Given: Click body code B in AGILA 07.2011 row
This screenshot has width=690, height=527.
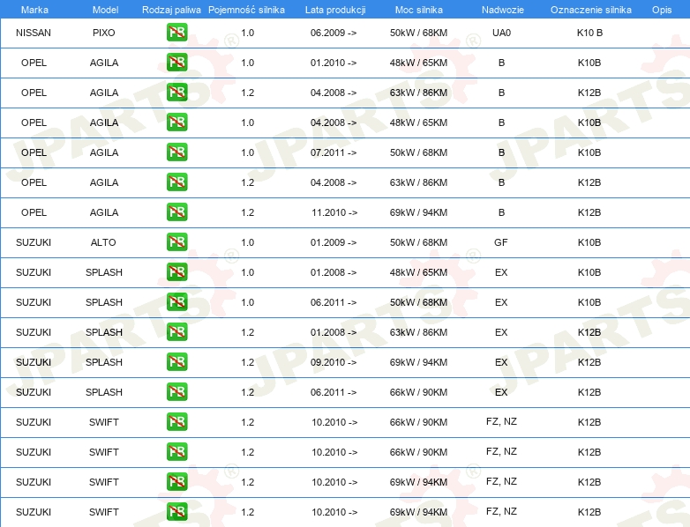Looking at the screenshot, I should [501, 152].
